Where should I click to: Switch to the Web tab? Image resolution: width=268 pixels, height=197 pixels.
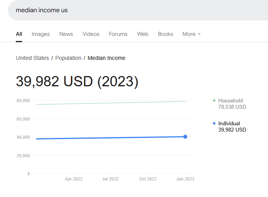(142, 34)
